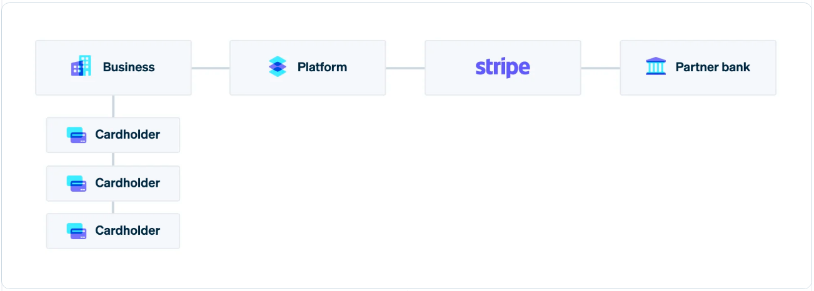This screenshot has width=814, height=291.
Task: Click the connector between Business and Platform
Action: [x=211, y=67]
